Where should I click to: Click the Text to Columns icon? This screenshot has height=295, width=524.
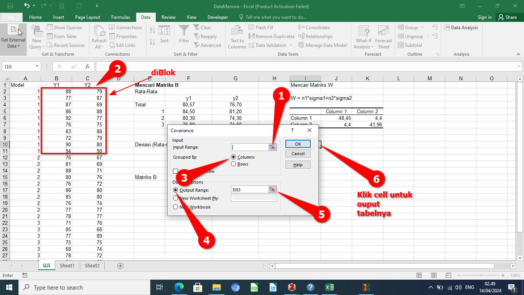point(237,31)
